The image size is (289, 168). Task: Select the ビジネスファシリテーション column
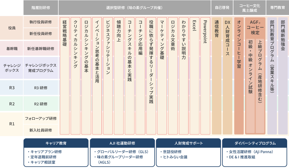point(108,76)
